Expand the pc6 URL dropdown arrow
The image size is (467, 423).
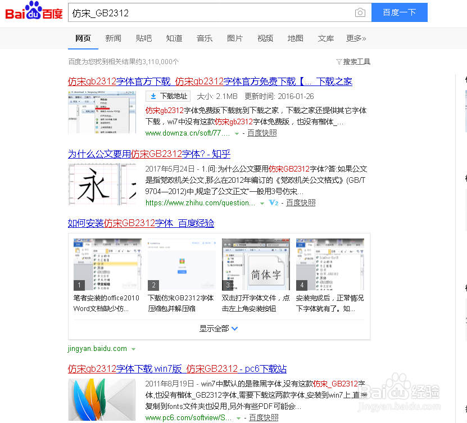(x=238, y=418)
